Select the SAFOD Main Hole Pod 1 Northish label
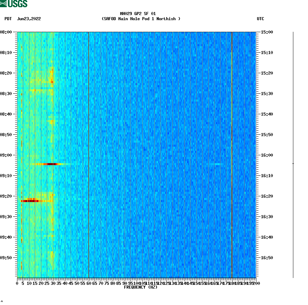 tap(141, 19)
